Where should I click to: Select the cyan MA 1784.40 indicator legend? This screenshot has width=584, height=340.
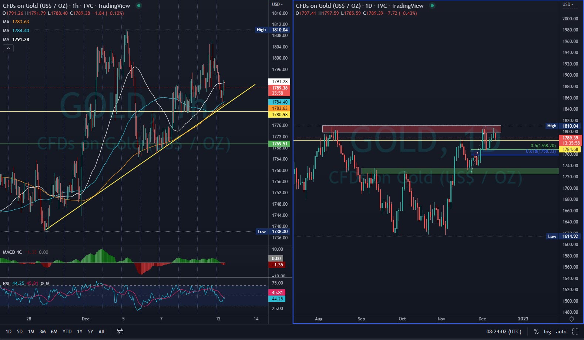coord(16,31)
